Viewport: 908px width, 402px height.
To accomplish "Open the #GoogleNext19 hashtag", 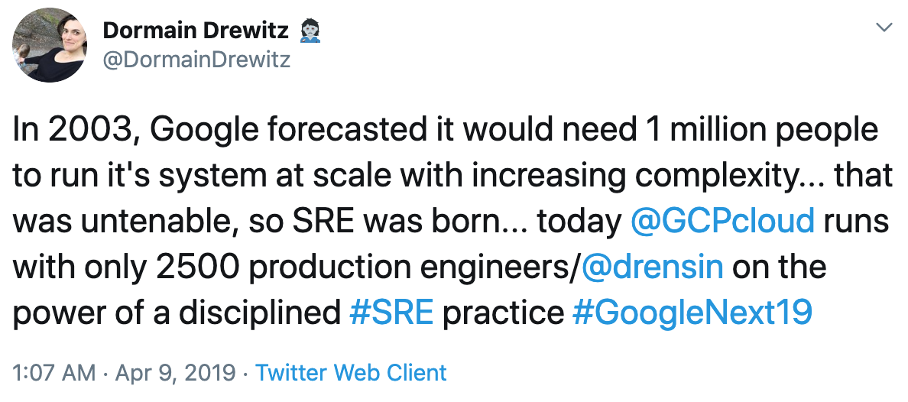I will (692, 313).
